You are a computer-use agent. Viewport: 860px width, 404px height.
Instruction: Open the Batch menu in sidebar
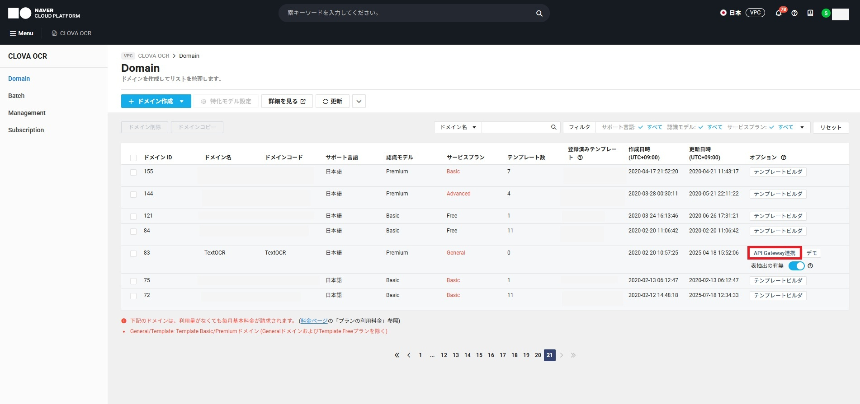click(x=16, y=96)
